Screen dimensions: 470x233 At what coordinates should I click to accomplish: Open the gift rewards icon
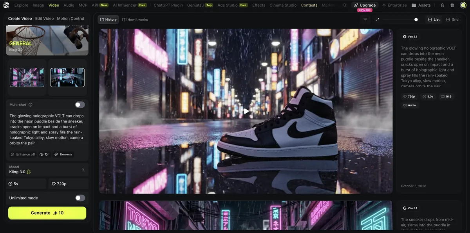452,5
